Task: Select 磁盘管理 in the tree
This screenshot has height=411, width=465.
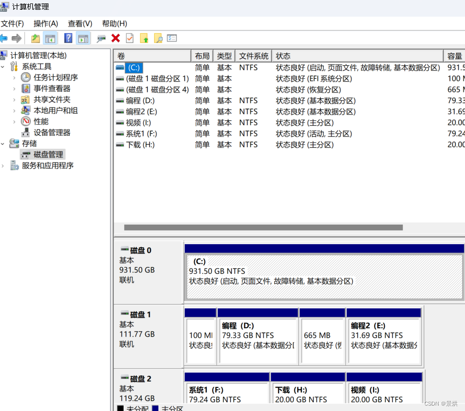Action: [x=48, y=155]
